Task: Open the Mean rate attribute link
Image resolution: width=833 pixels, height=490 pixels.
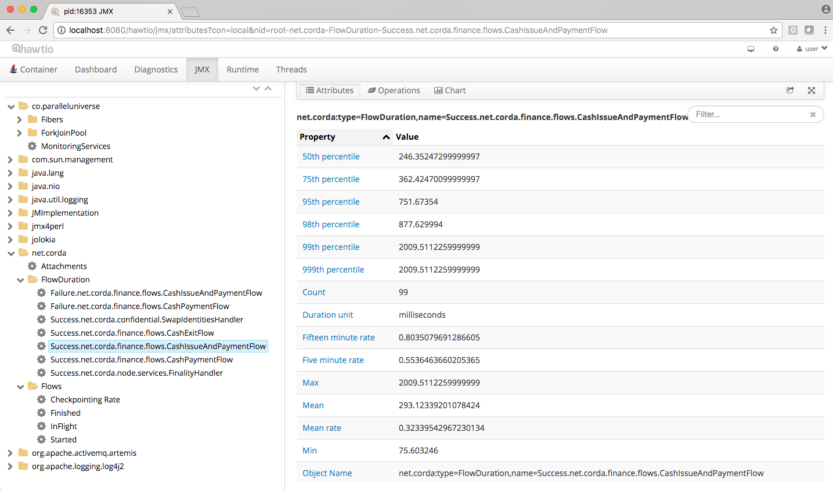Action: (x=322, y=428)
